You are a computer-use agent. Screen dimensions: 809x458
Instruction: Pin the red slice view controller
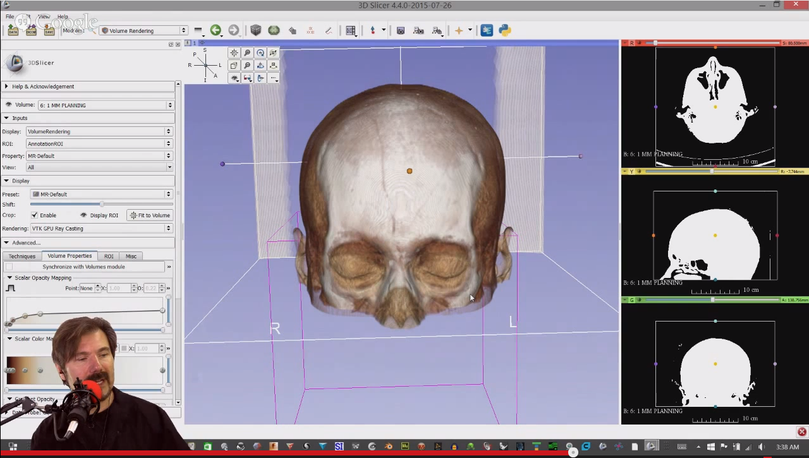point(624,43)
